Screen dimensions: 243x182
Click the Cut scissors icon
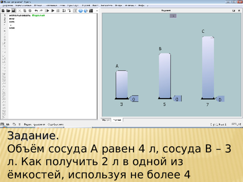tap(19, 11)
